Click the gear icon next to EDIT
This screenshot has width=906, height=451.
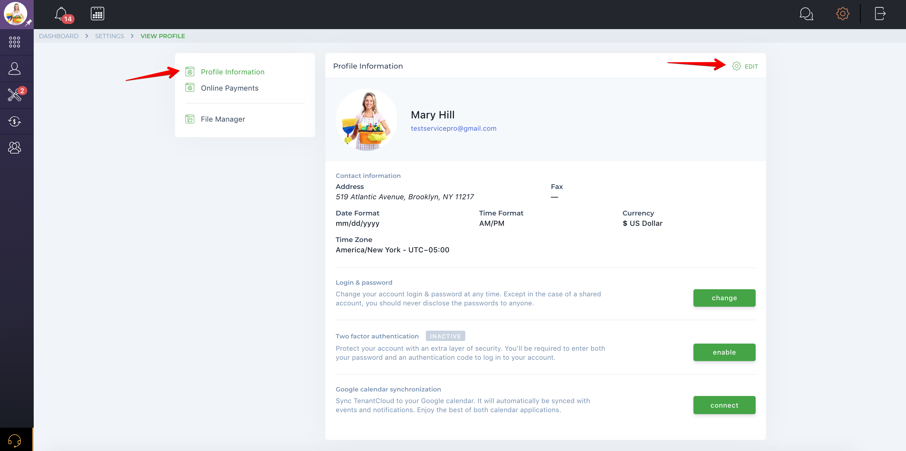(x=736, y=66)
